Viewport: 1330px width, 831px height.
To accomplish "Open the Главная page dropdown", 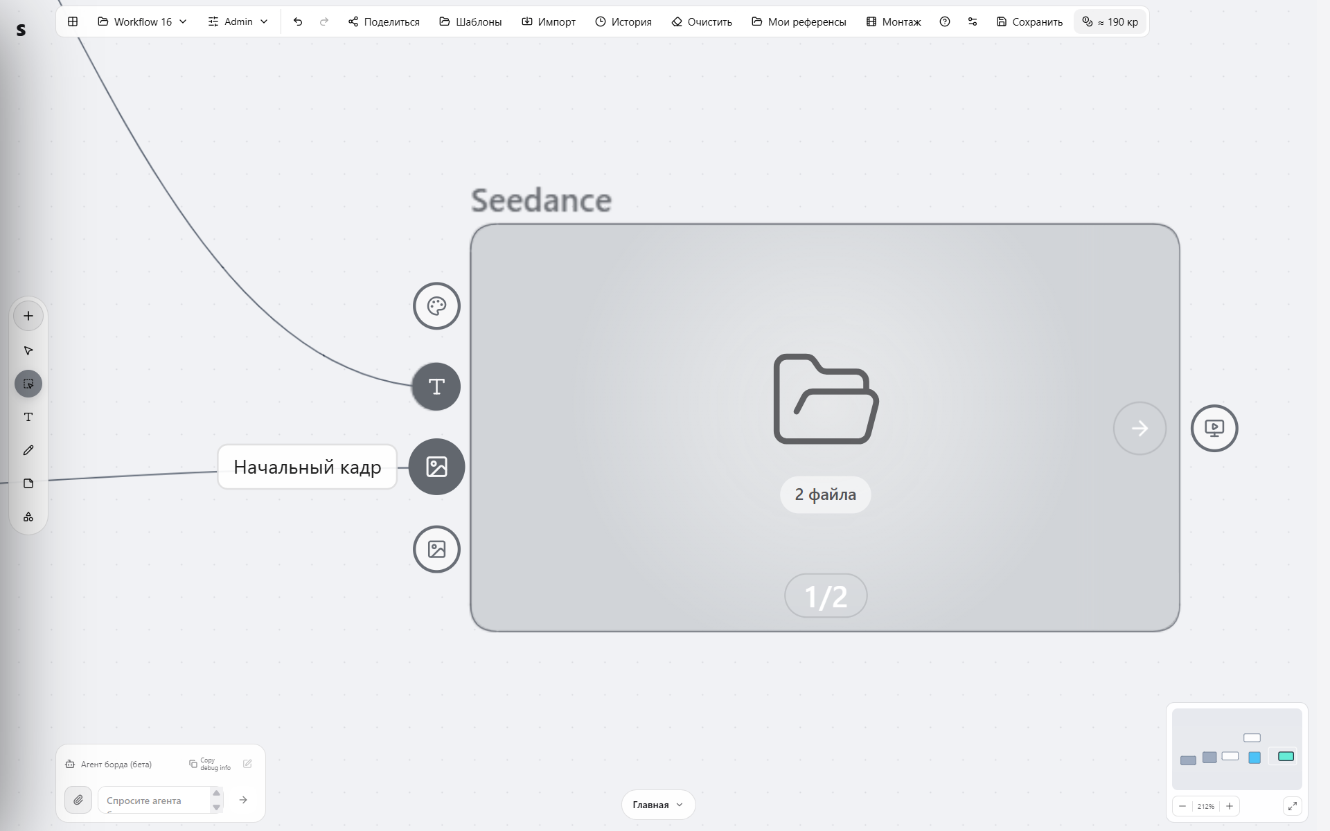I will (x=658, y=805).
